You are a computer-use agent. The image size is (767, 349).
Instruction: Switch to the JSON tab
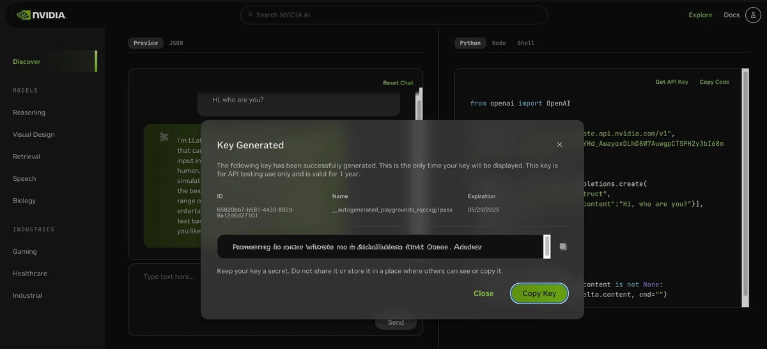[176, 43]
